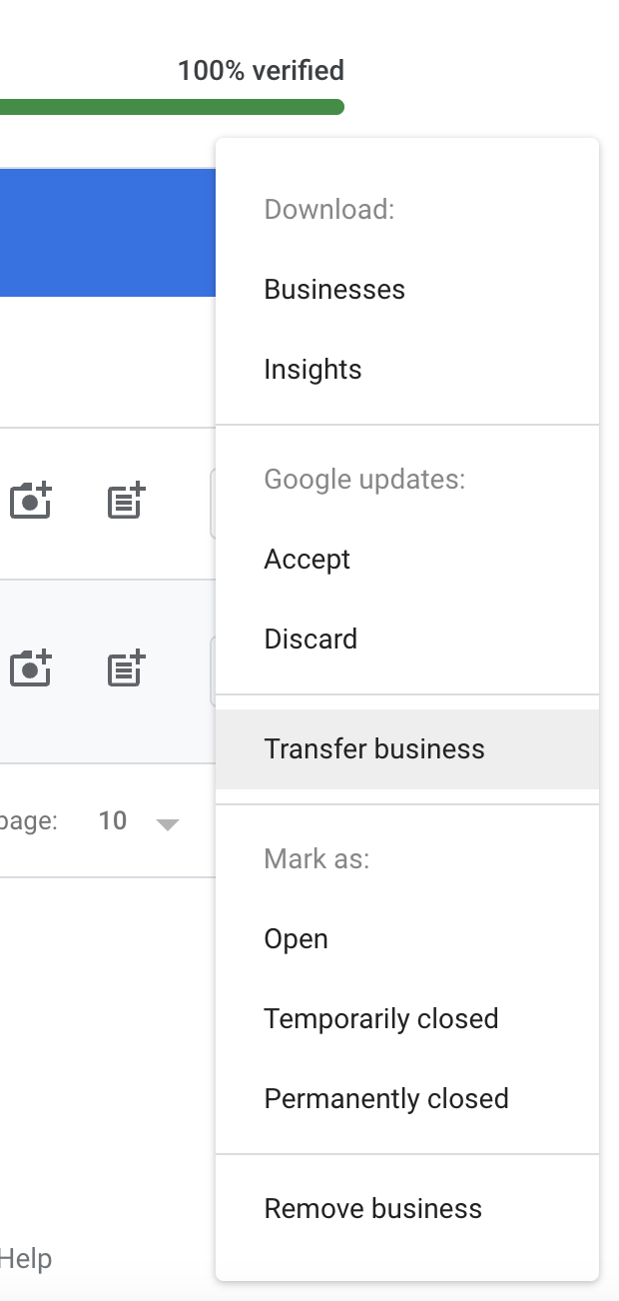
Task: Open the rows per page dropdown arrow
Action: (x=168, y=823)
